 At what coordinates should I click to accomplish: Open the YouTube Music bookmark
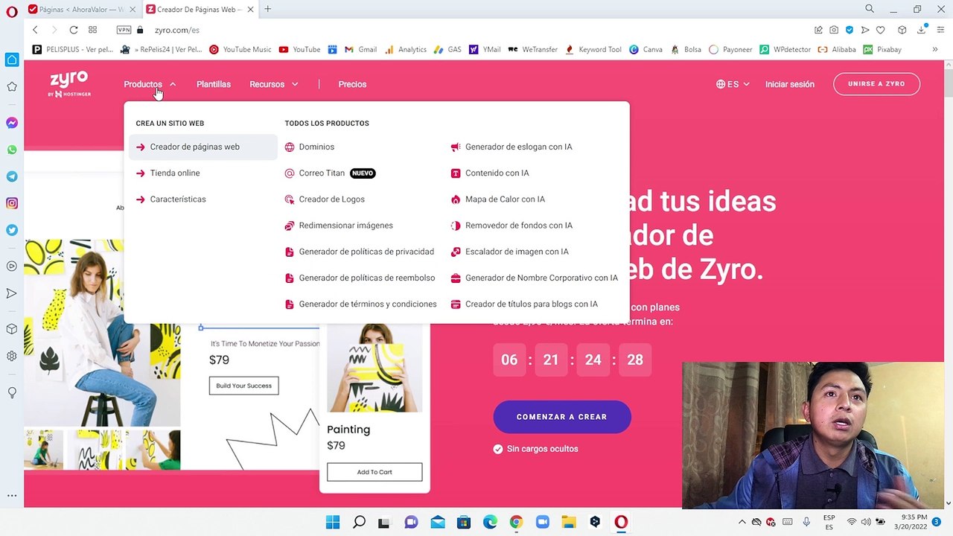[x=240, y=49]
